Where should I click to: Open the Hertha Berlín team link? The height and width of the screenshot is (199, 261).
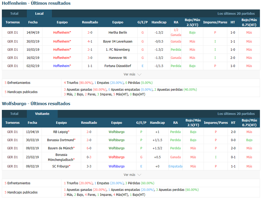(118, 33)
